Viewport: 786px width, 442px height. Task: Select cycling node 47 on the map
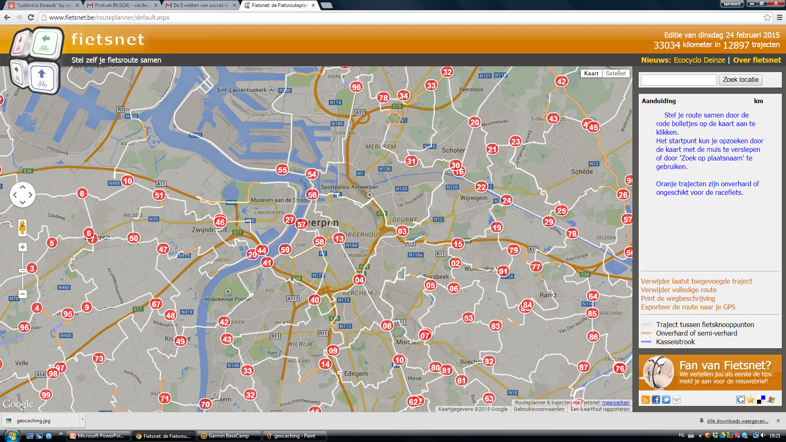click(163, 249)
